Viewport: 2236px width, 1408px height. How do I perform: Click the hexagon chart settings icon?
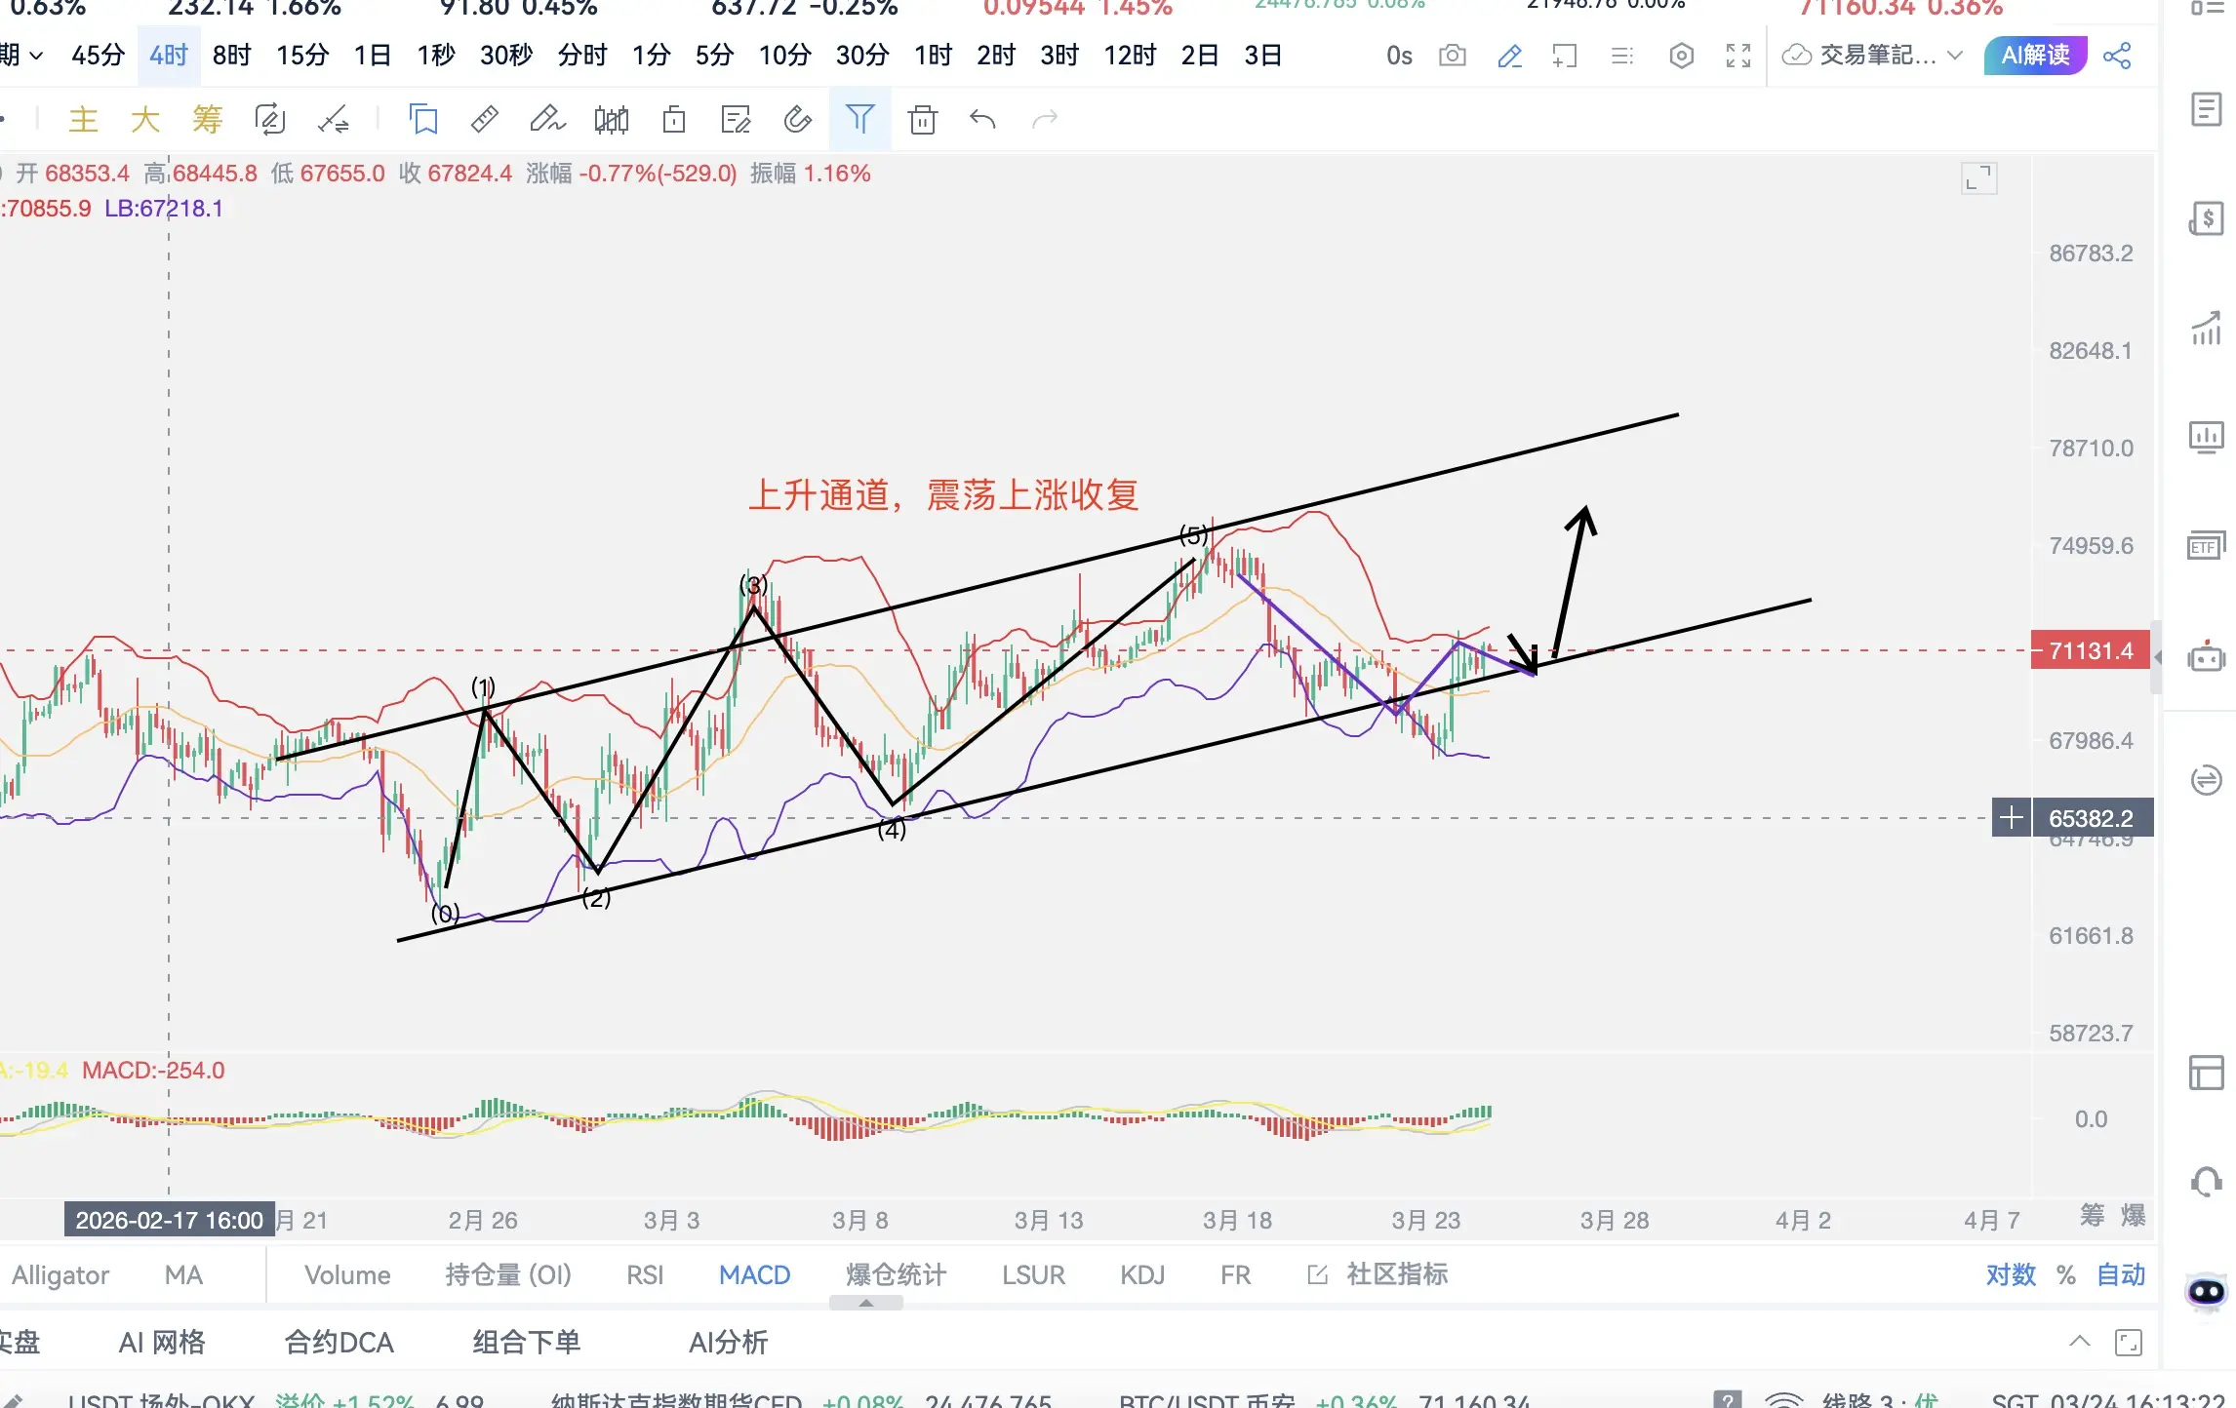[x=1681, y=56]
